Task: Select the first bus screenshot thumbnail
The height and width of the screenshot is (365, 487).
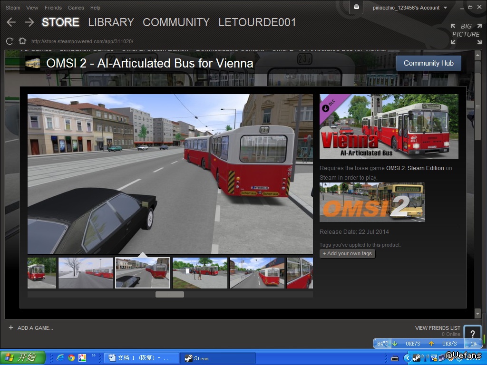Action: pos(42,273)
